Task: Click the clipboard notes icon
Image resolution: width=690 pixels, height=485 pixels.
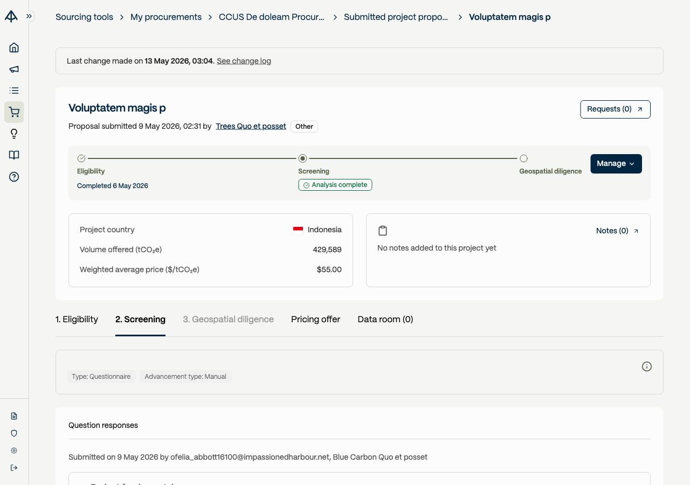Action: pyautogui.click(x=383, y=231)
